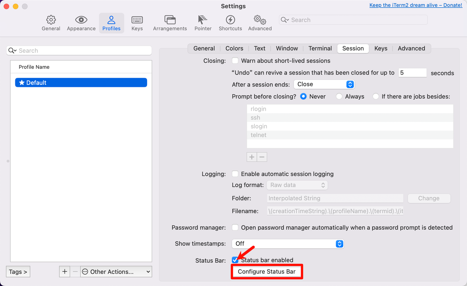Screen dimensions: 467x286
Task: Enable Warn about short-lived sessions checkbox
Action: coord(235,61)
